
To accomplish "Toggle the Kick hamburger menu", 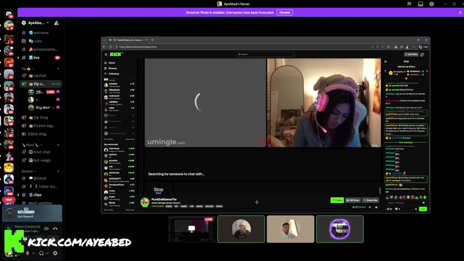I will (106, 54).
